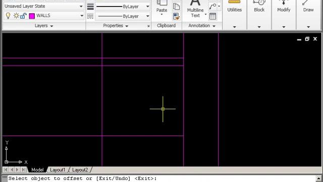Viewport: 323px width, 182px height.
Task: Click the Table icon
Action: [212, 16]
